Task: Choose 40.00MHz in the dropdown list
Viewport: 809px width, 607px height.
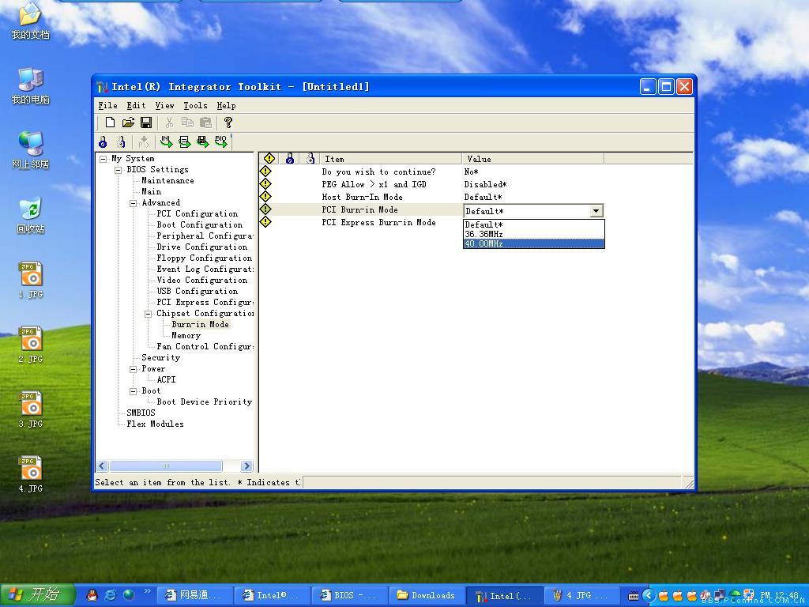Action: click(533, 243)
